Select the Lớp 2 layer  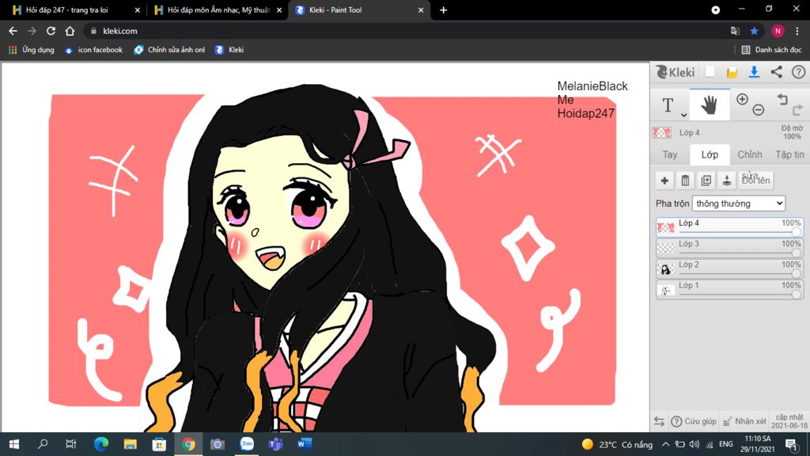tap(729, 269)
